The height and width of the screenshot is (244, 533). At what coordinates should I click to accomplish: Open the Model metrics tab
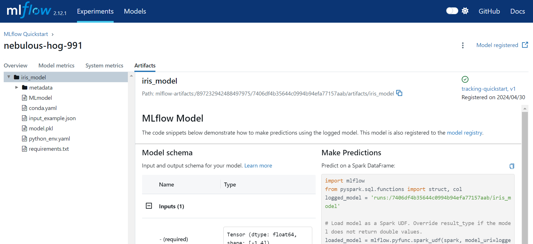56,65
